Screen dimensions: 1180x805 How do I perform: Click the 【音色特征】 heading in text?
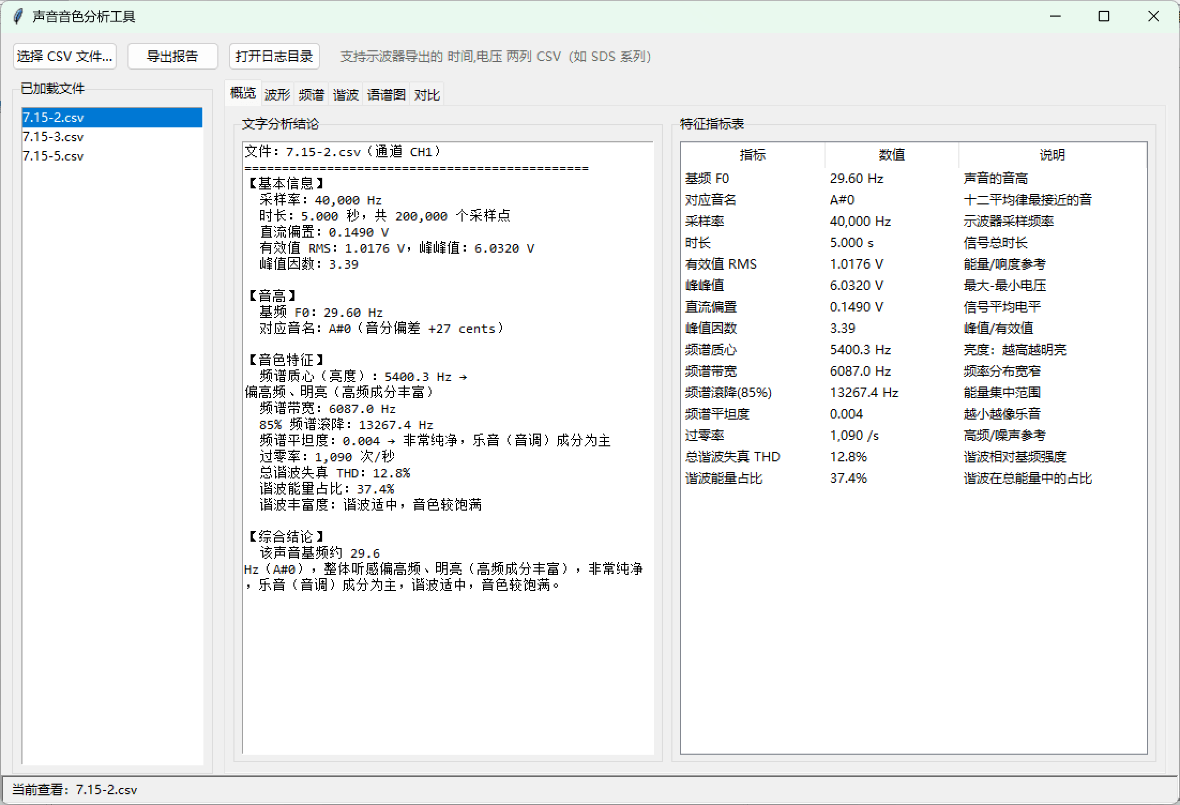286,360
